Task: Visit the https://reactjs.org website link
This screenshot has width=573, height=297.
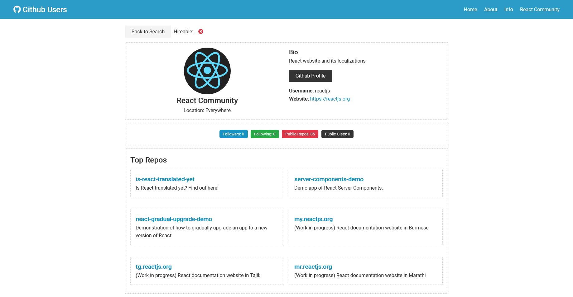Action: pos(330,99)
